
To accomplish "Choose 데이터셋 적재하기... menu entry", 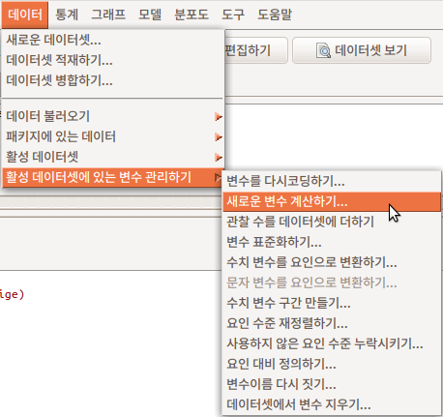I will 113,60.
